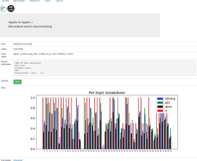Go to New request in navigation
197x161 pixels.
click(x=19, y=1)
